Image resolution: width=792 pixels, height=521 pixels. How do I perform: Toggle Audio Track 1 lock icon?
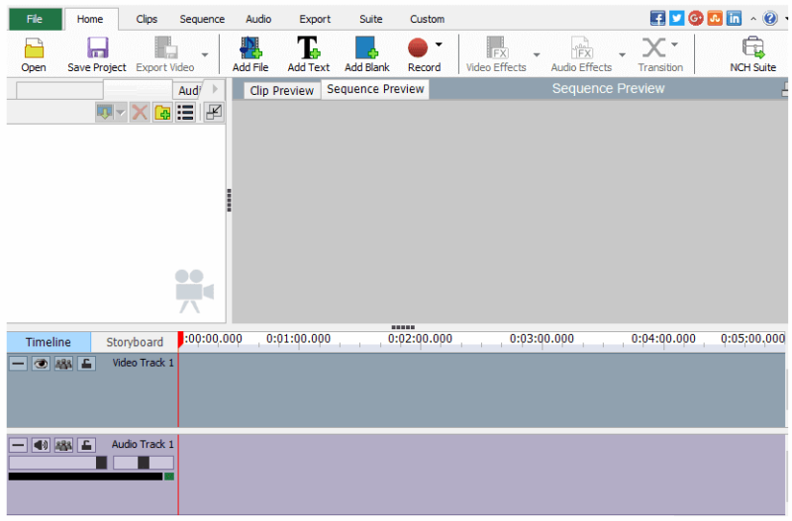(x=86, y=445)
